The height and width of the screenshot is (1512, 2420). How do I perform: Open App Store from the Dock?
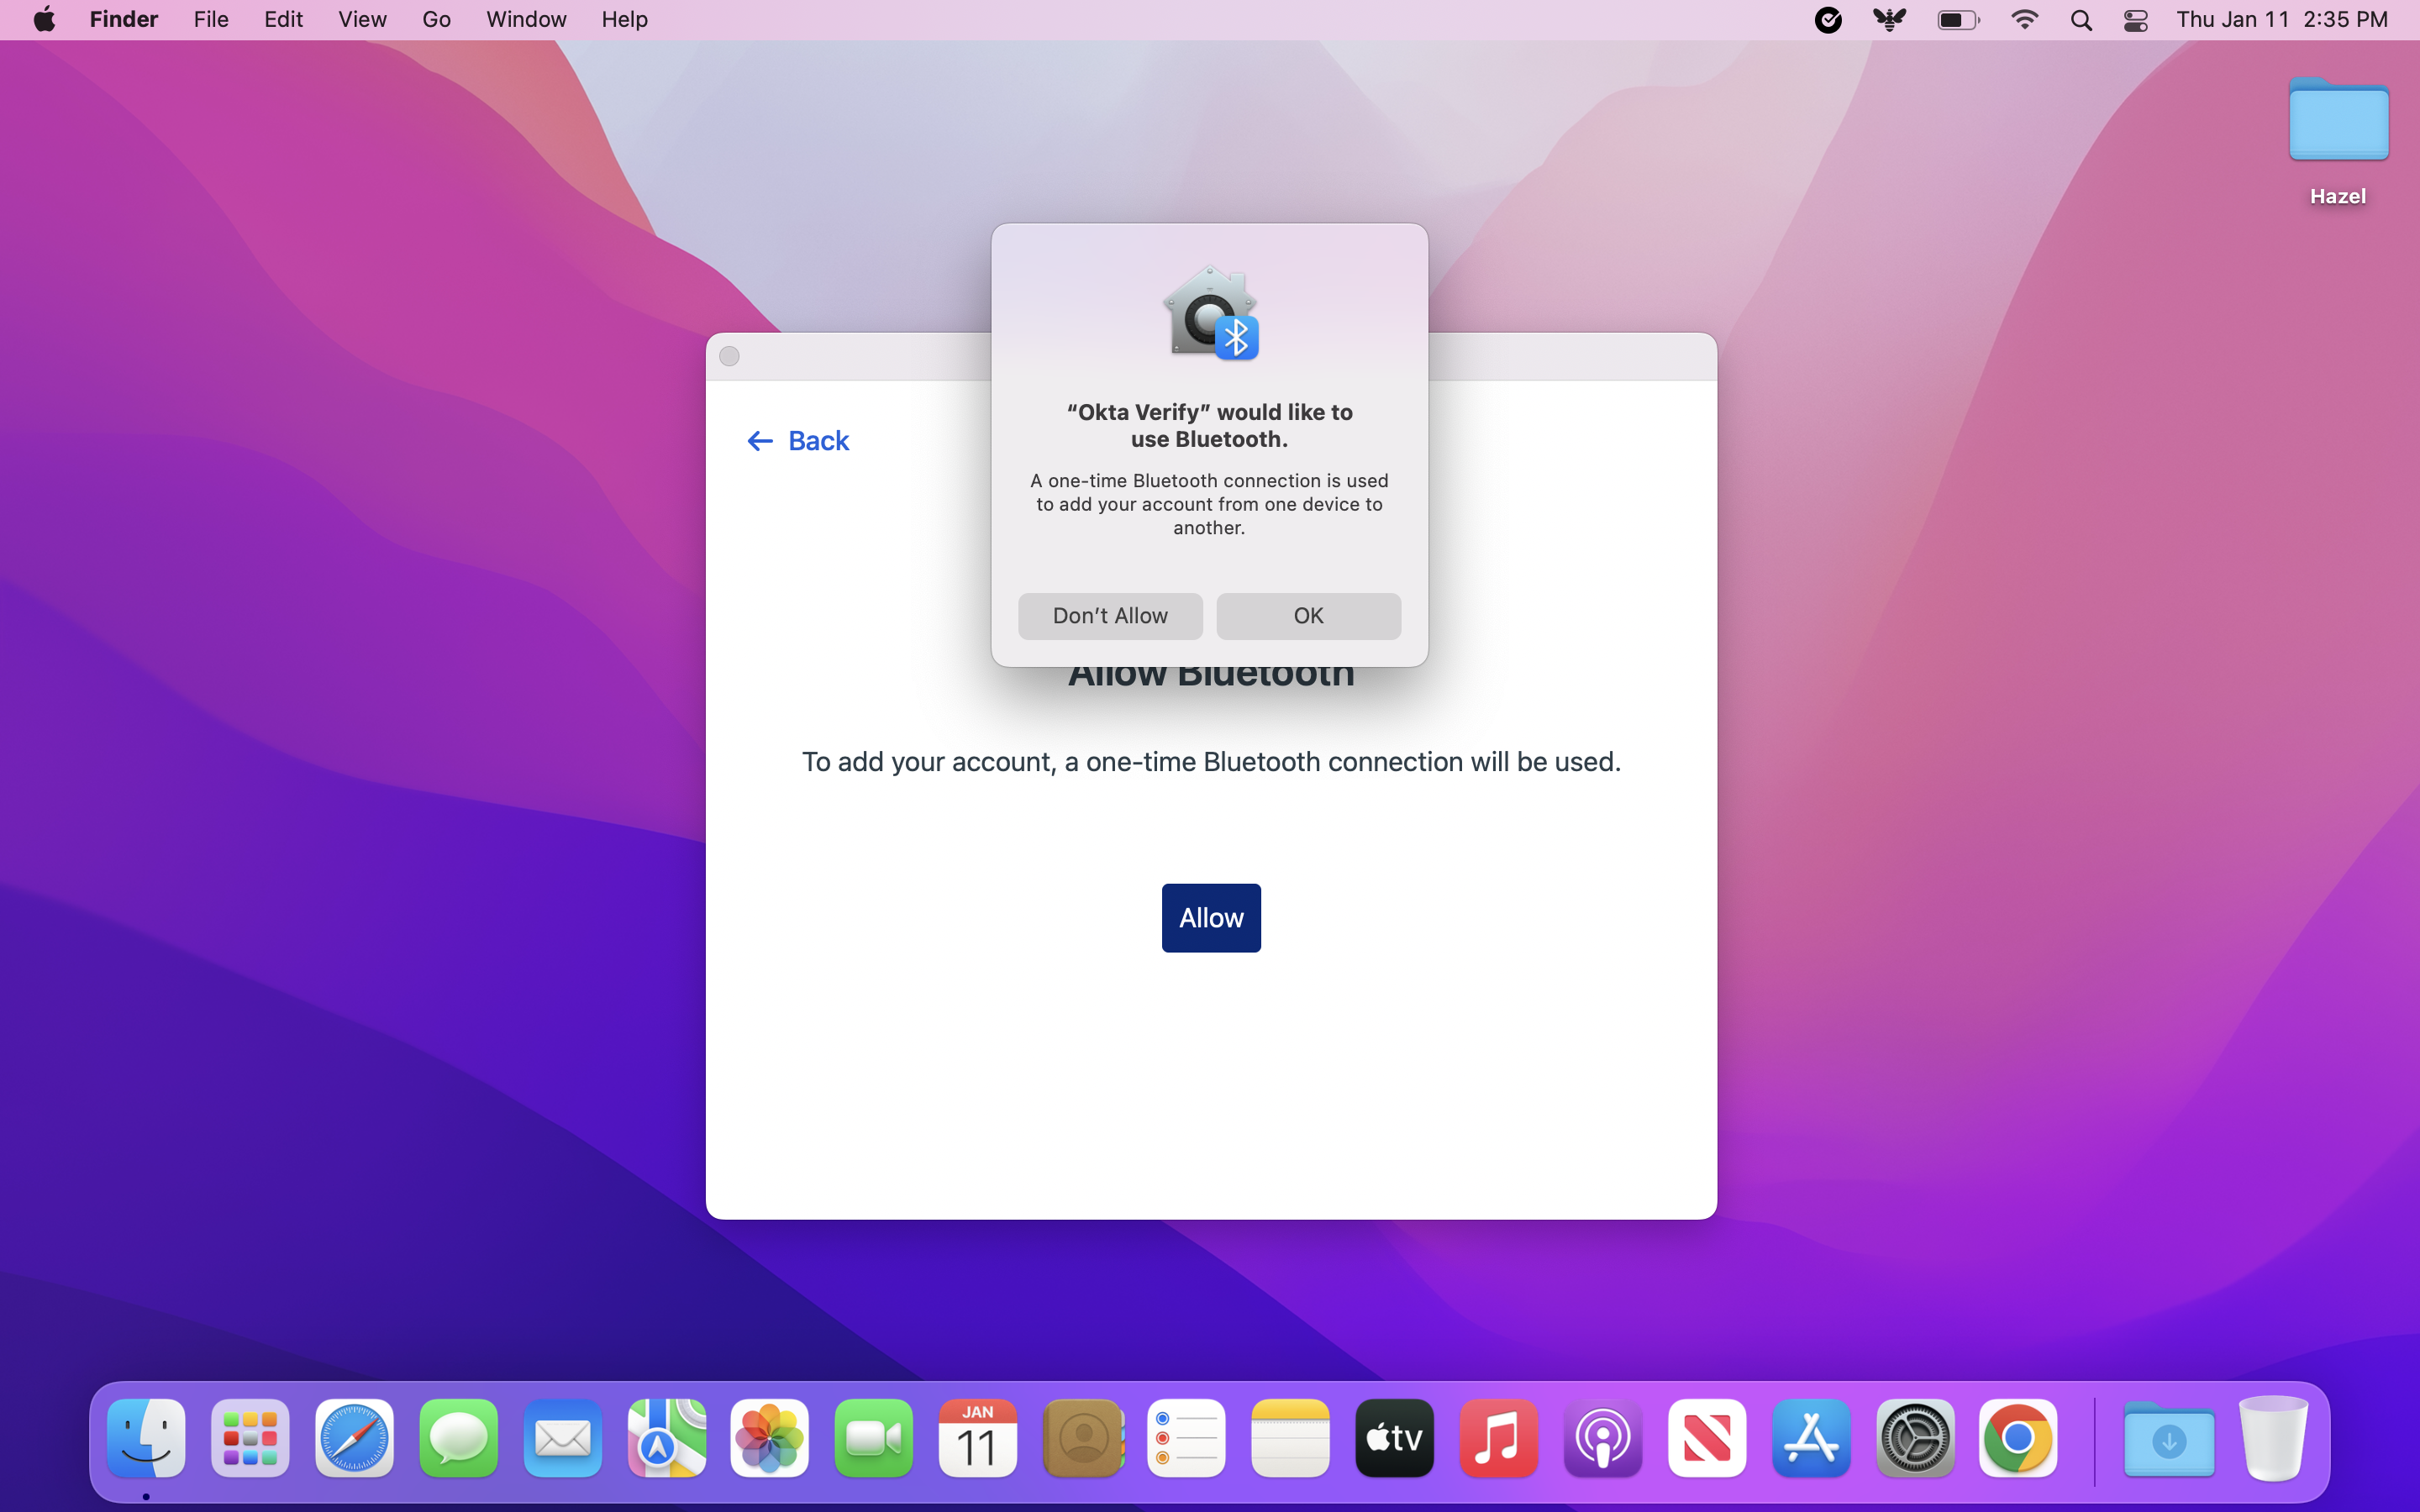[x=1810, y=1438]
